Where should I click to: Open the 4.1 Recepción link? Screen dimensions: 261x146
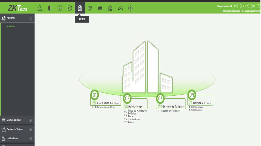coord(196,107)
